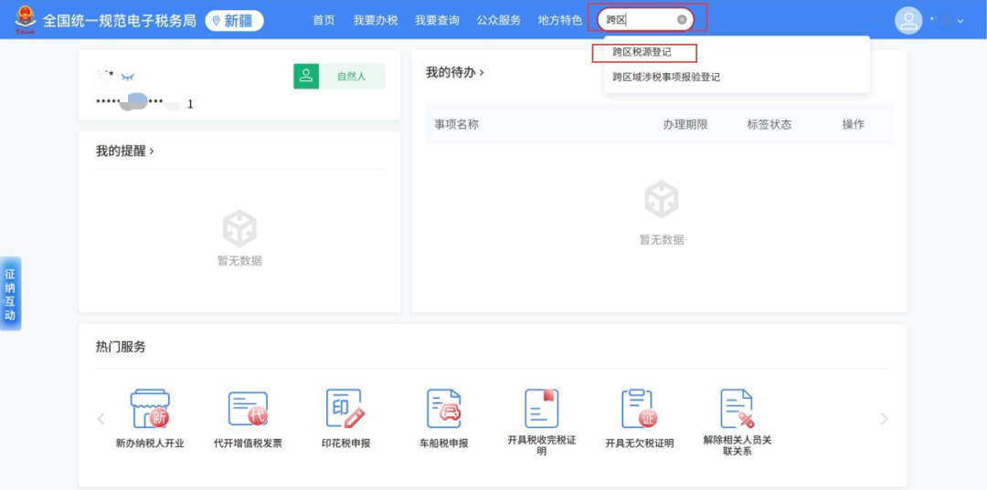Image resolution: width=987 pixels, height=490 pixels.
Task: Open the 新疆 region selector
Action: click(234, 21)
